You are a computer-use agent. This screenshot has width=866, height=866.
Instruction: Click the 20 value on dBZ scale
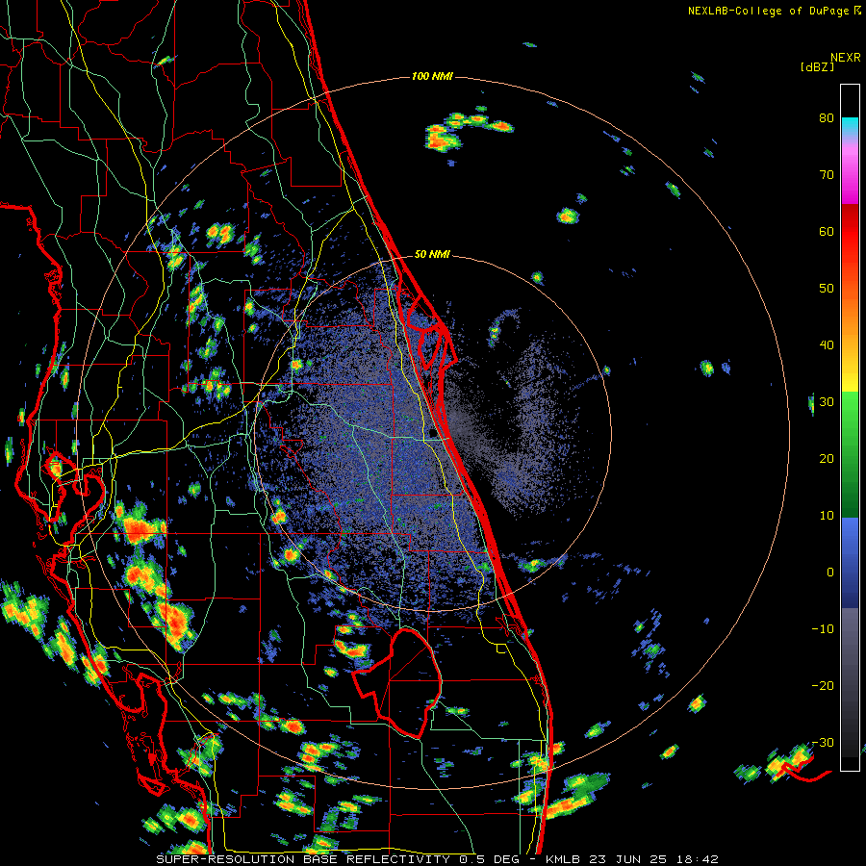pyautogui.click(x=827, y=458)
